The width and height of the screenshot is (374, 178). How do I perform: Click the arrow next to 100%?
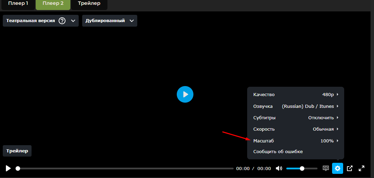click(338, 141)
